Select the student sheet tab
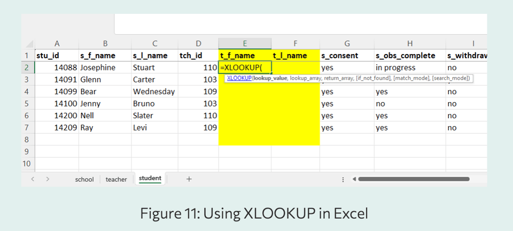 [150, 179]
